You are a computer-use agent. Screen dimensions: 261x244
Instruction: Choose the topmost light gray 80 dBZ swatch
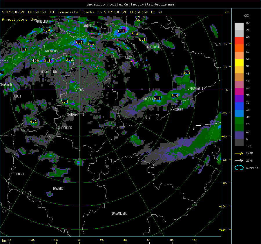tap(239, 26)
